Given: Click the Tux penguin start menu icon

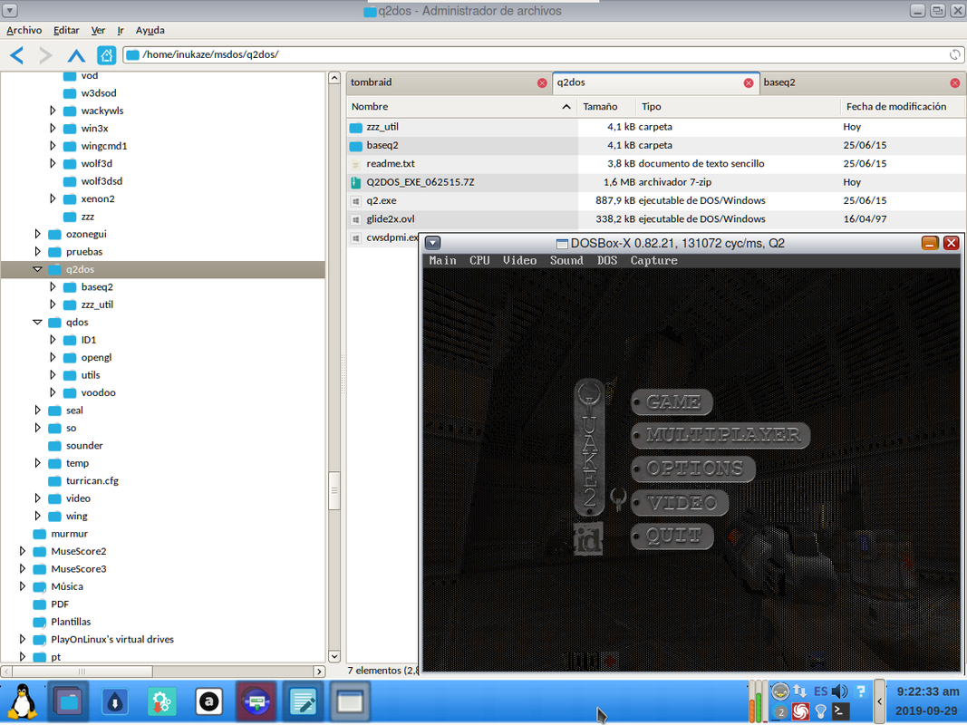Looking at the screenshot, I should pos(23,701).
